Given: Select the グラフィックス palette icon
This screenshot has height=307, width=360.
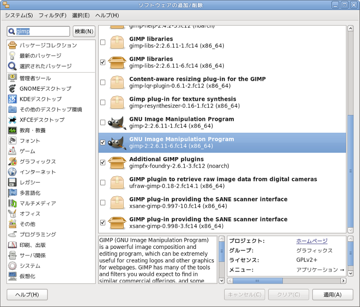Looking at the screenshot, I should click(13, 161).
